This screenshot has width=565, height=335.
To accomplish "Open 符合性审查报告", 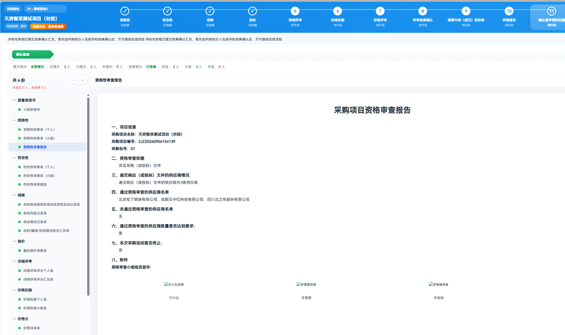I will tap(35, 184).
